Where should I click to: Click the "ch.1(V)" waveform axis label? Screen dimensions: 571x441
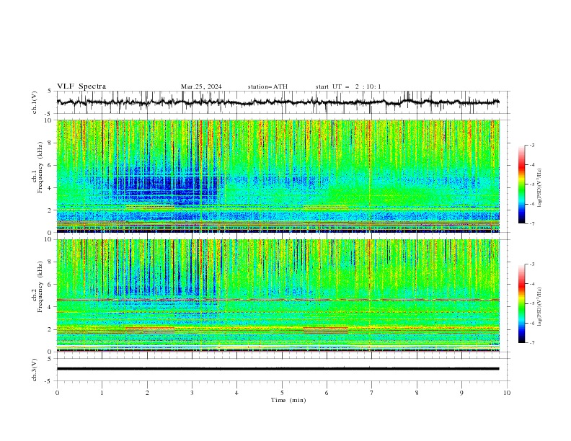coord(34,102)
